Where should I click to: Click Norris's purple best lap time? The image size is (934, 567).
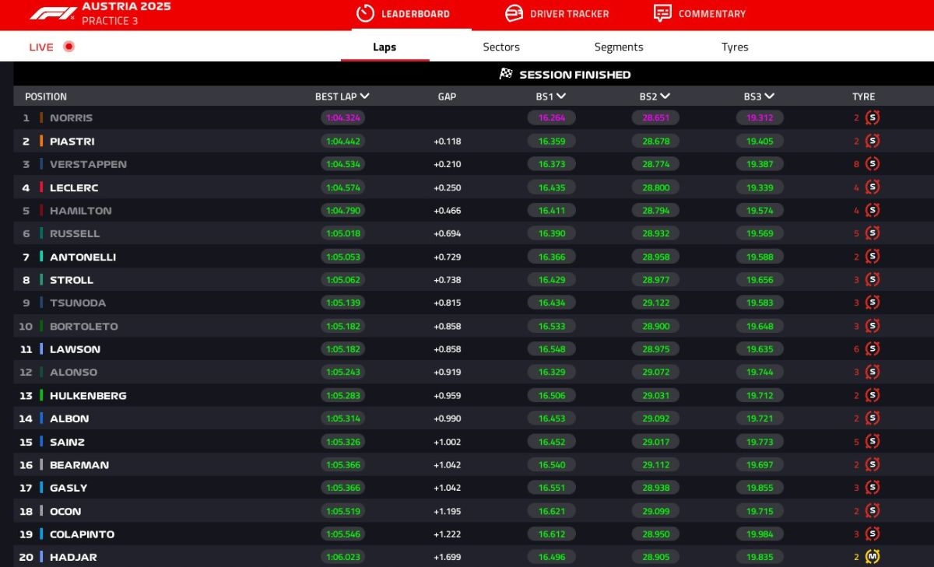pyautogui.click(x=342, y=118)
